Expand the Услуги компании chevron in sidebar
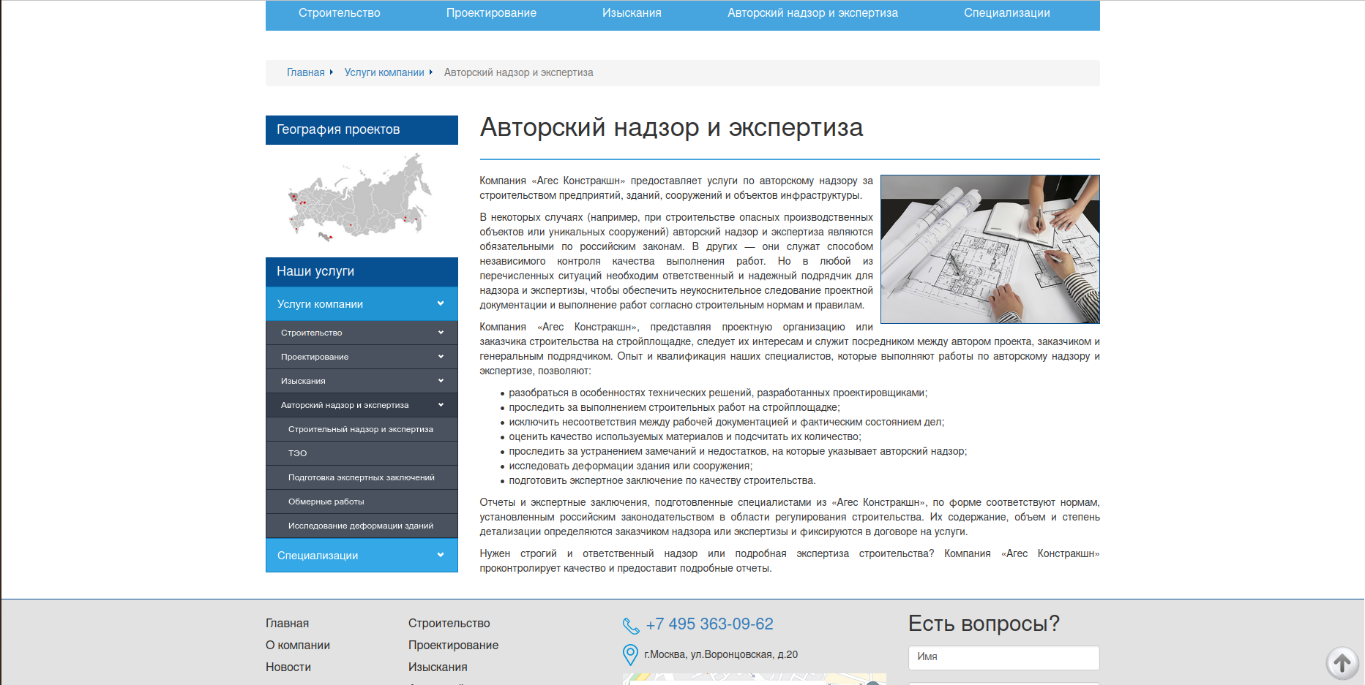The width and height of the screenshot is (1365, 685). (x=441, y=303)
